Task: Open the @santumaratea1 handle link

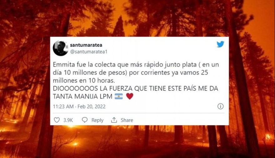Action: [89, 52]
